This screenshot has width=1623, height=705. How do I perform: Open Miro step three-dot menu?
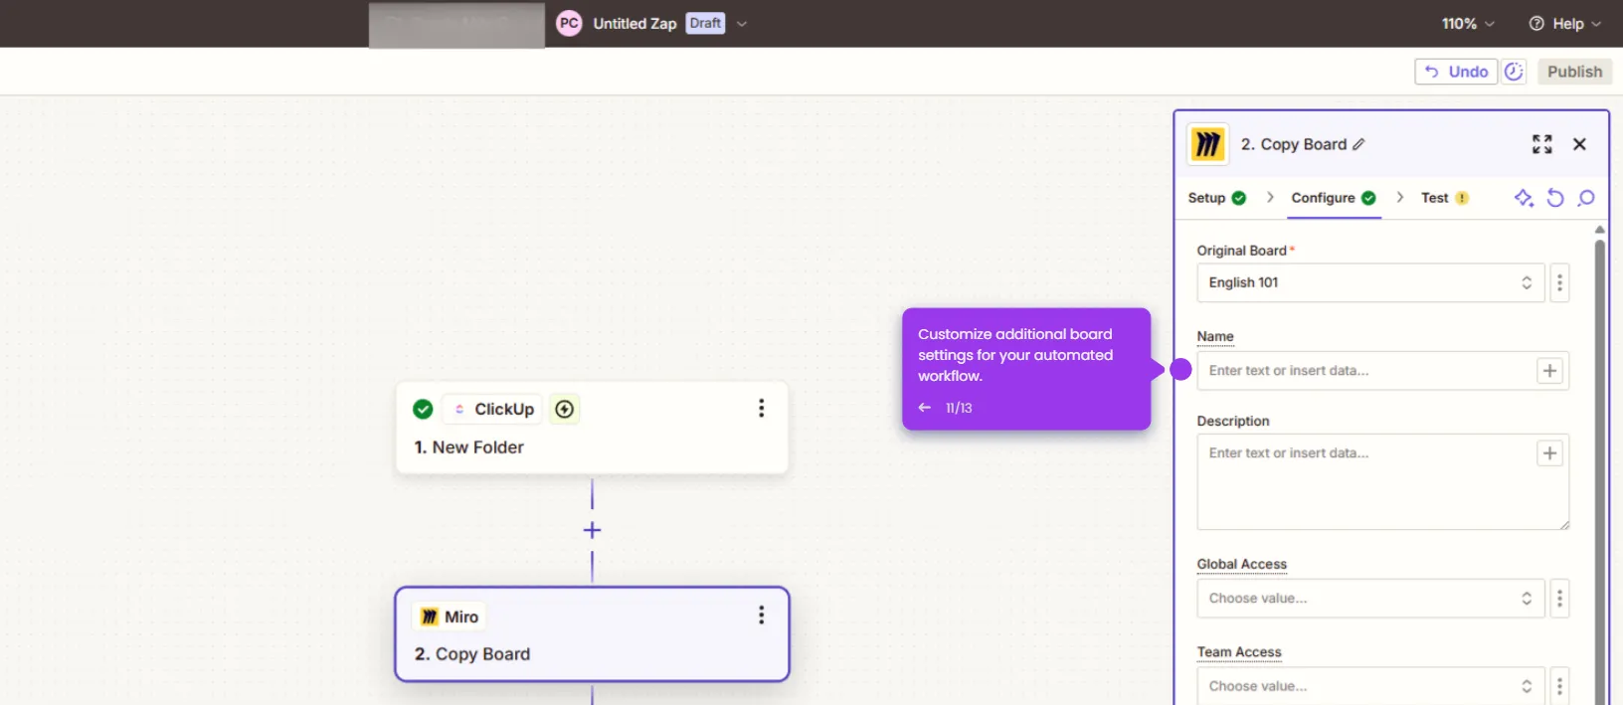(761, 616)
